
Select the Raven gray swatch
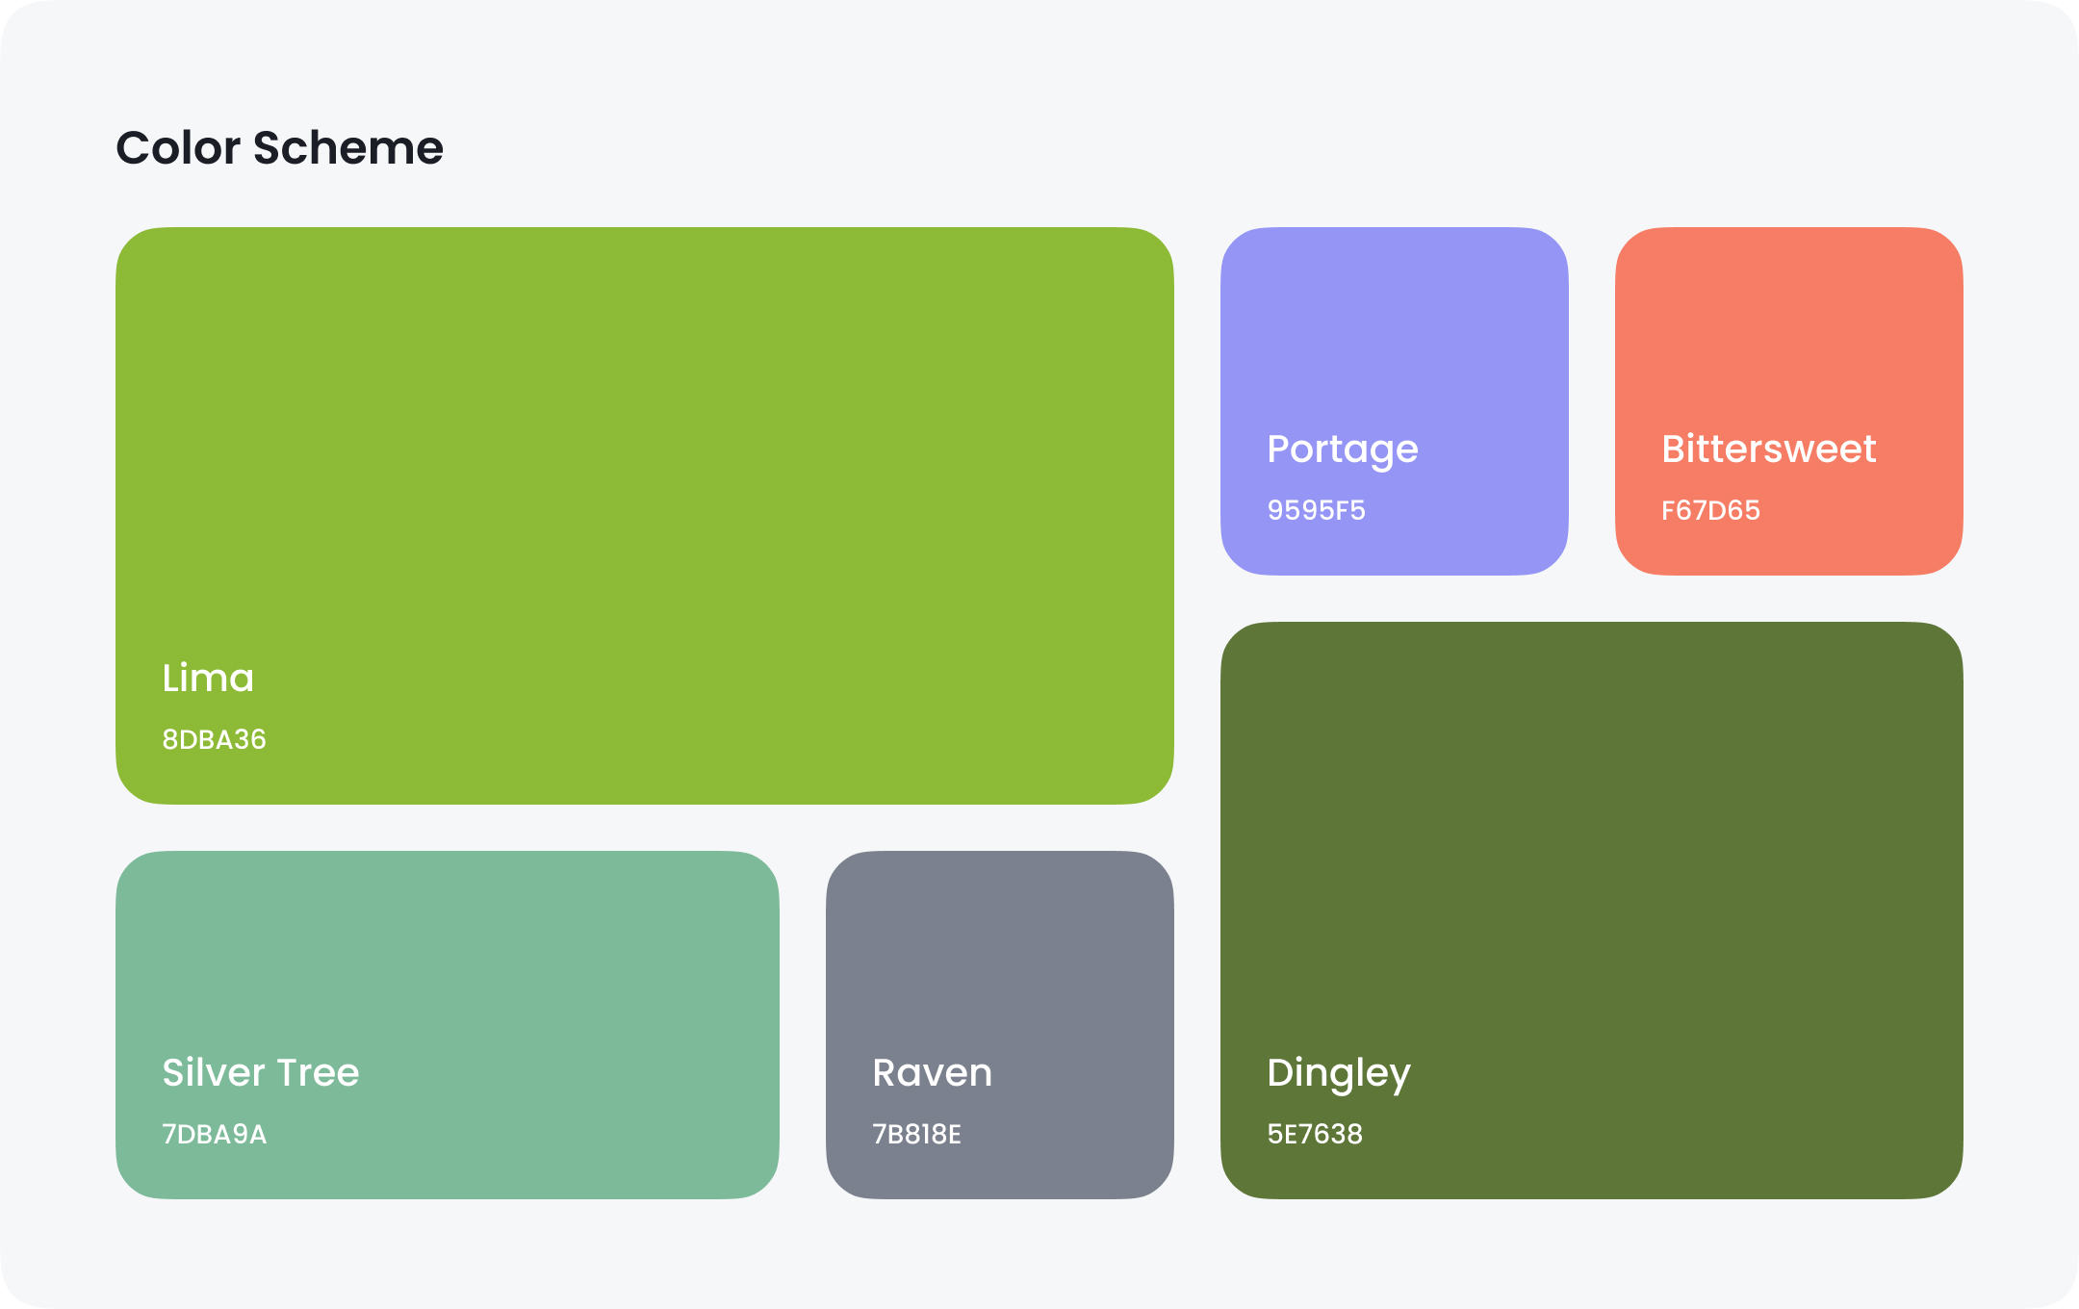tap(999, 1025)
